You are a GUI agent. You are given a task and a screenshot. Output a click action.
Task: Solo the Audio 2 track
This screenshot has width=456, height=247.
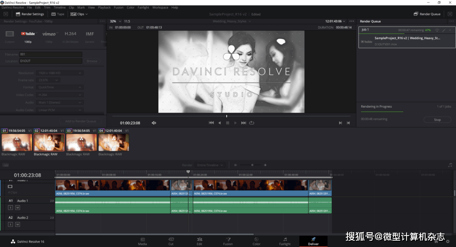[x=11, y=224]
